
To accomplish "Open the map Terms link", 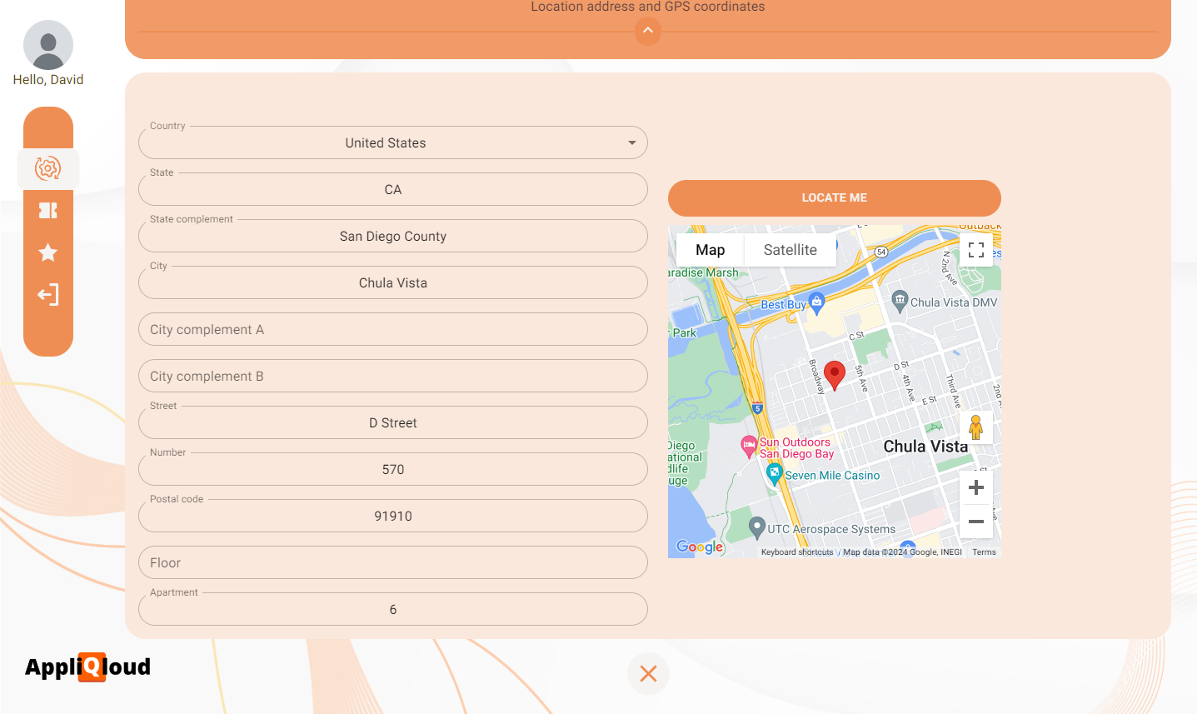I will 984,552.
